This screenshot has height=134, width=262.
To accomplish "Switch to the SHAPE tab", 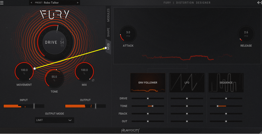I will pos(108,32).
